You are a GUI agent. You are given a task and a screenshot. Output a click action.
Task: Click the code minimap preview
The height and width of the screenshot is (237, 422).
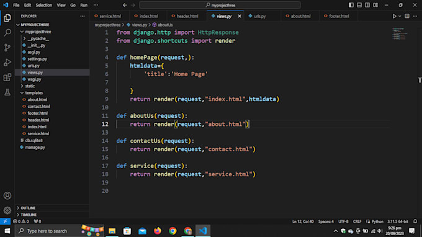[400, 34]
